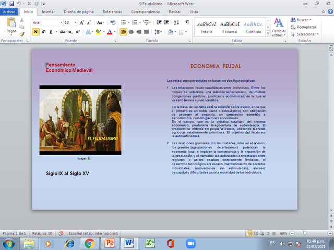The height and width of the screenshot is (250, 334).
Task: Open Word help question mark icon
Action: [330, 11]
